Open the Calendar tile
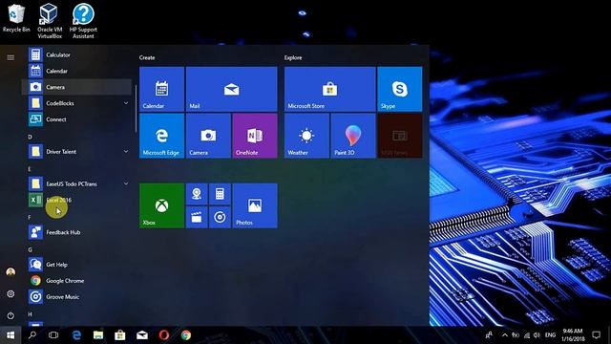611x344 pixels. [x=161, y=89]
